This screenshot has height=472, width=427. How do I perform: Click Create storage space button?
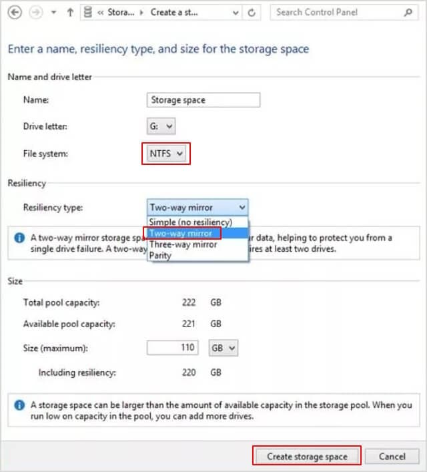pyautogui.click(x=307, y=457)
